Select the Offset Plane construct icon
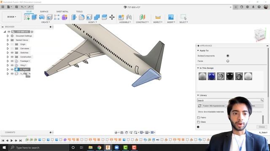This screenshot has height=151, width=270. pos(142,17)
